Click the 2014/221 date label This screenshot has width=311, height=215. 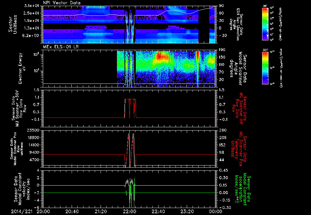click(x=22, y=211)
